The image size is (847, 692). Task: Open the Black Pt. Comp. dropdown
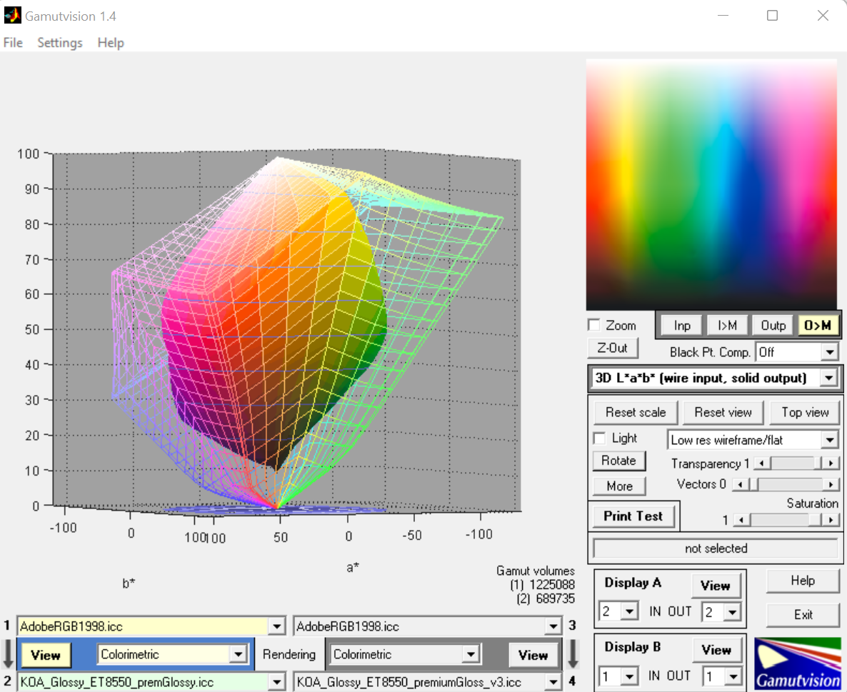[x=828, y=352]
